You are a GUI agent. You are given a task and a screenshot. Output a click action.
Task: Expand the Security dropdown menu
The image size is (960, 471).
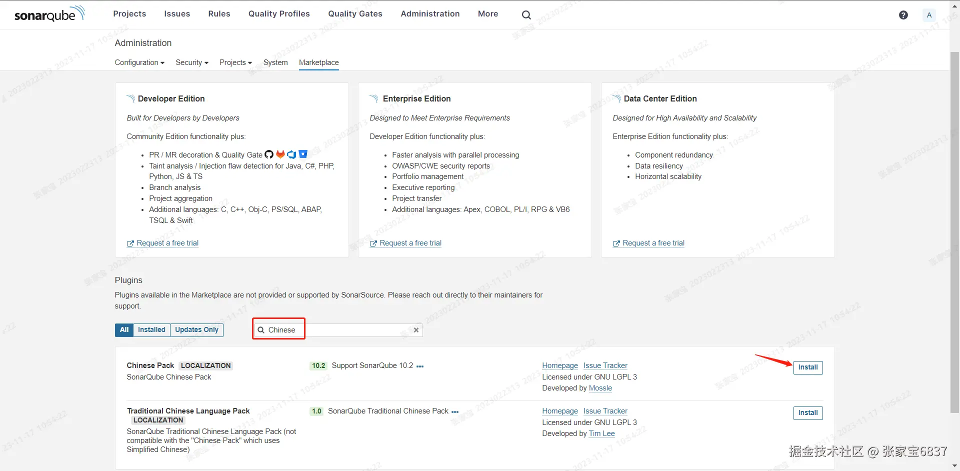tap(192, 62)
